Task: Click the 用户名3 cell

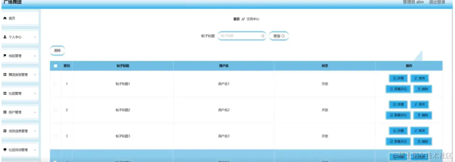Action: [224, 136]
